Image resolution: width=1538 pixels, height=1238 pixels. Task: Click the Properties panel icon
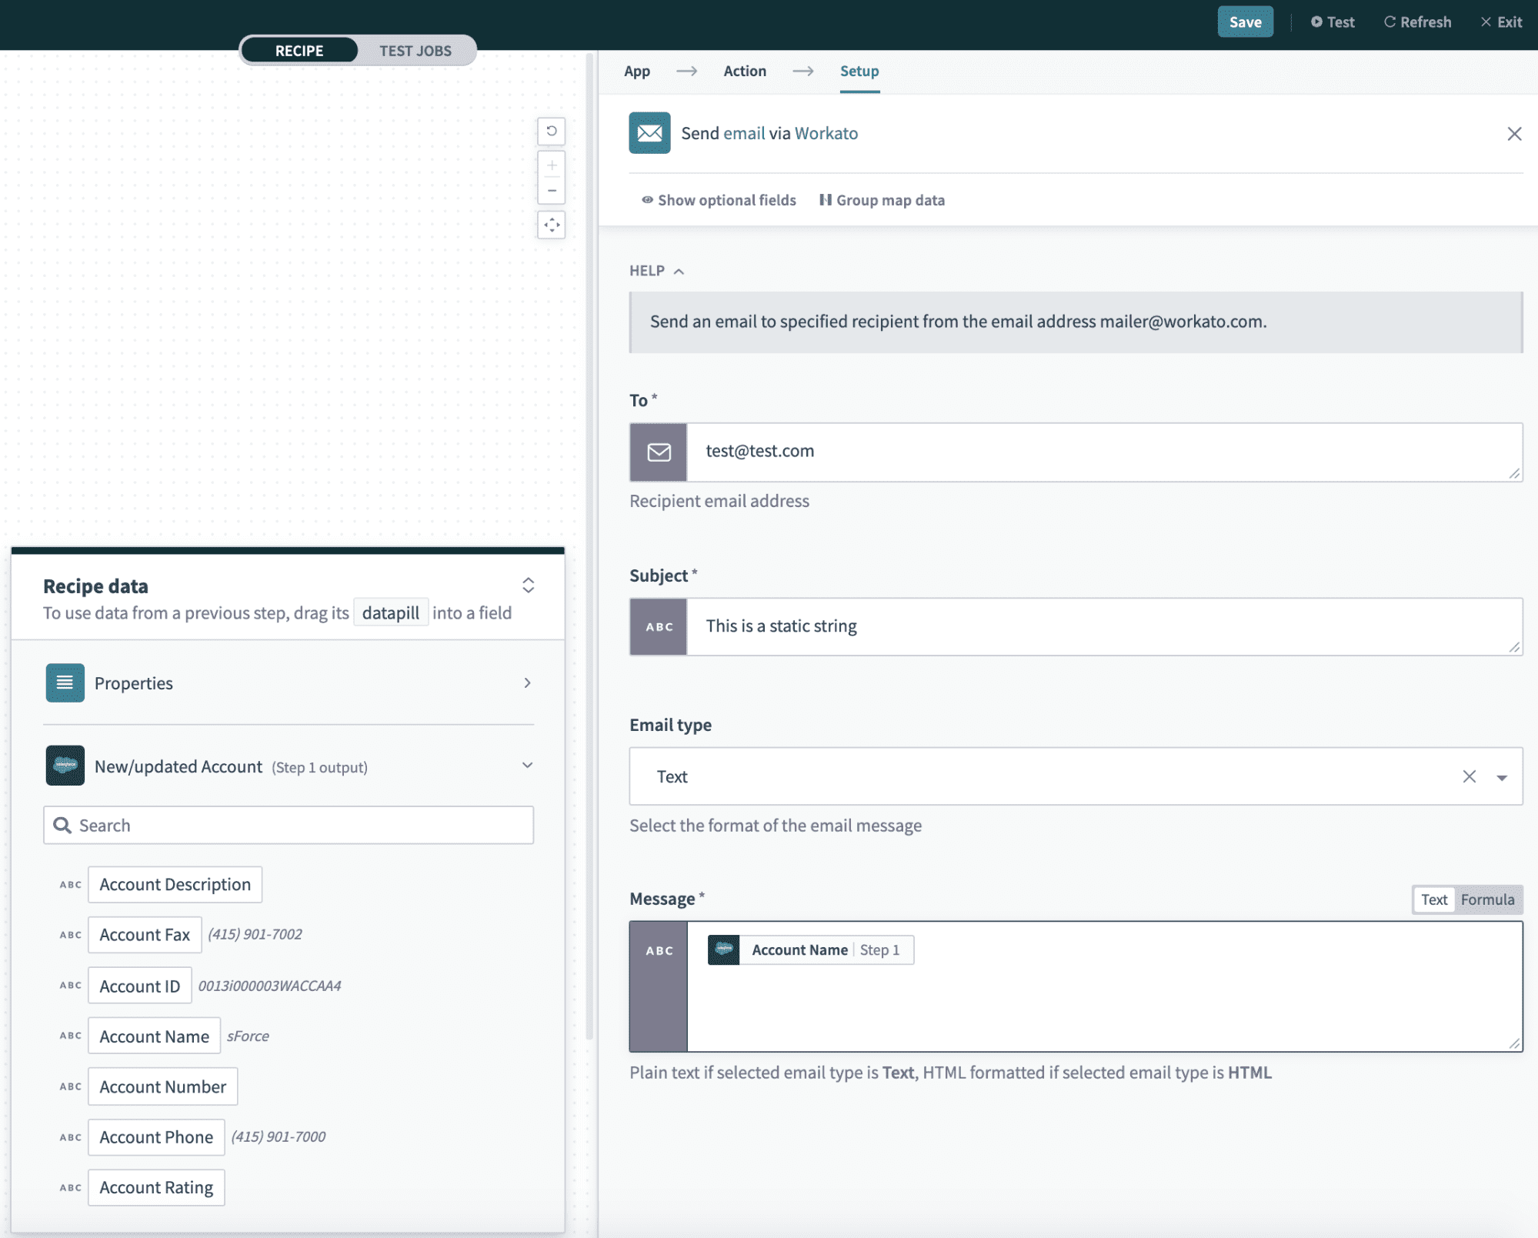[x=65, y=682]
